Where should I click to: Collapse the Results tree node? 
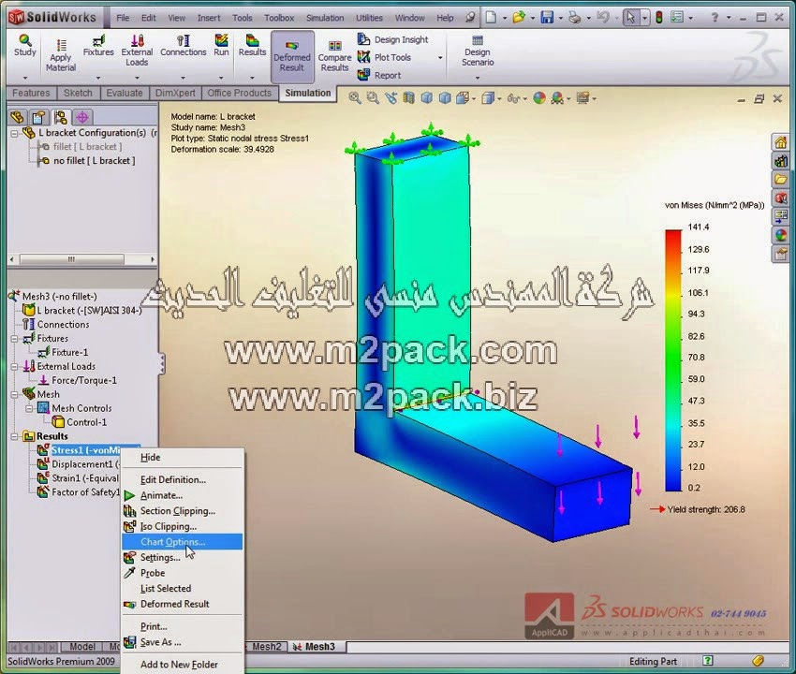click(x=15, y=436)
